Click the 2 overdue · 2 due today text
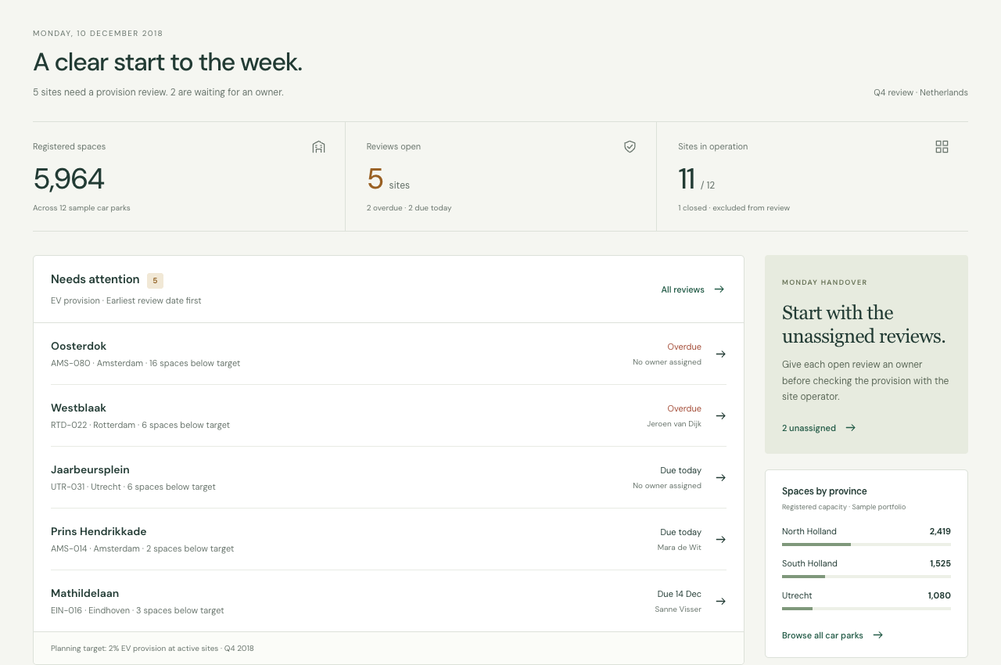 [x=409, y=208]
